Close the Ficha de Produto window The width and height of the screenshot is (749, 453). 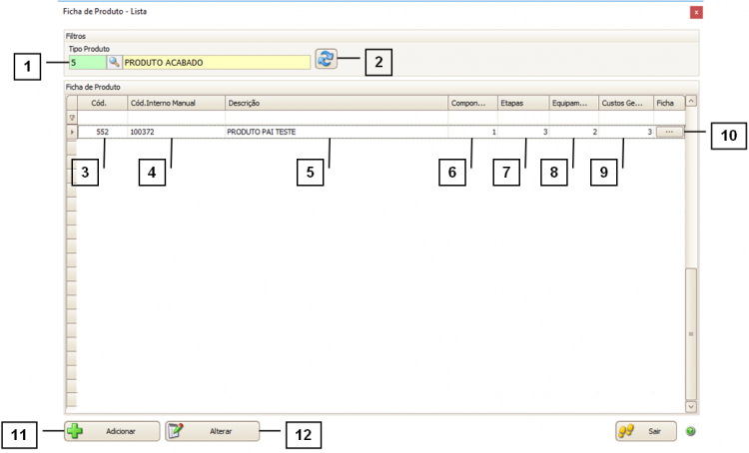(696, 13)
